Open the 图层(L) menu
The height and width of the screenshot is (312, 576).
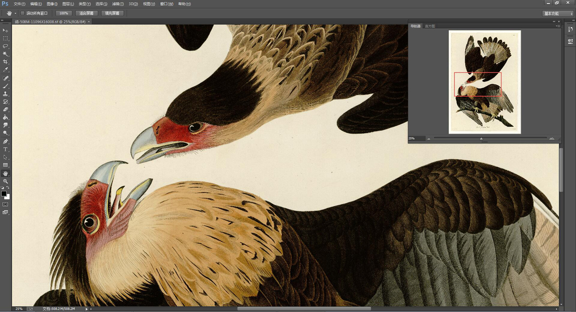[68, 4]
